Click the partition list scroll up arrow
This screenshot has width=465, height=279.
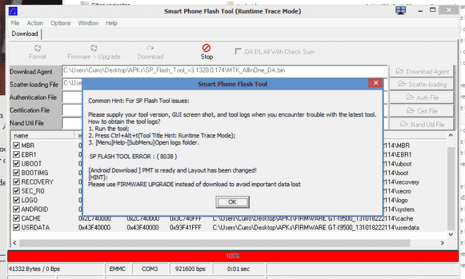coord(451,135)
